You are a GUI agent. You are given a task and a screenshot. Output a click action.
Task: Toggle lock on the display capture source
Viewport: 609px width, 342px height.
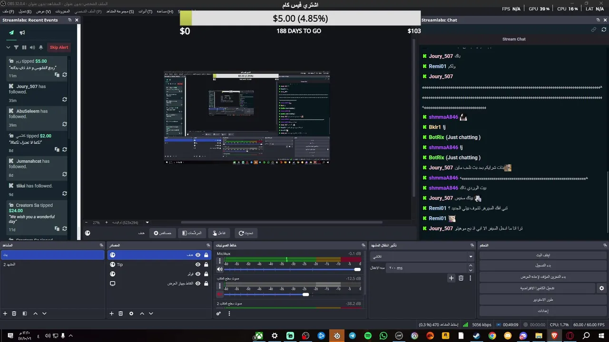click(x=206, y=284)
